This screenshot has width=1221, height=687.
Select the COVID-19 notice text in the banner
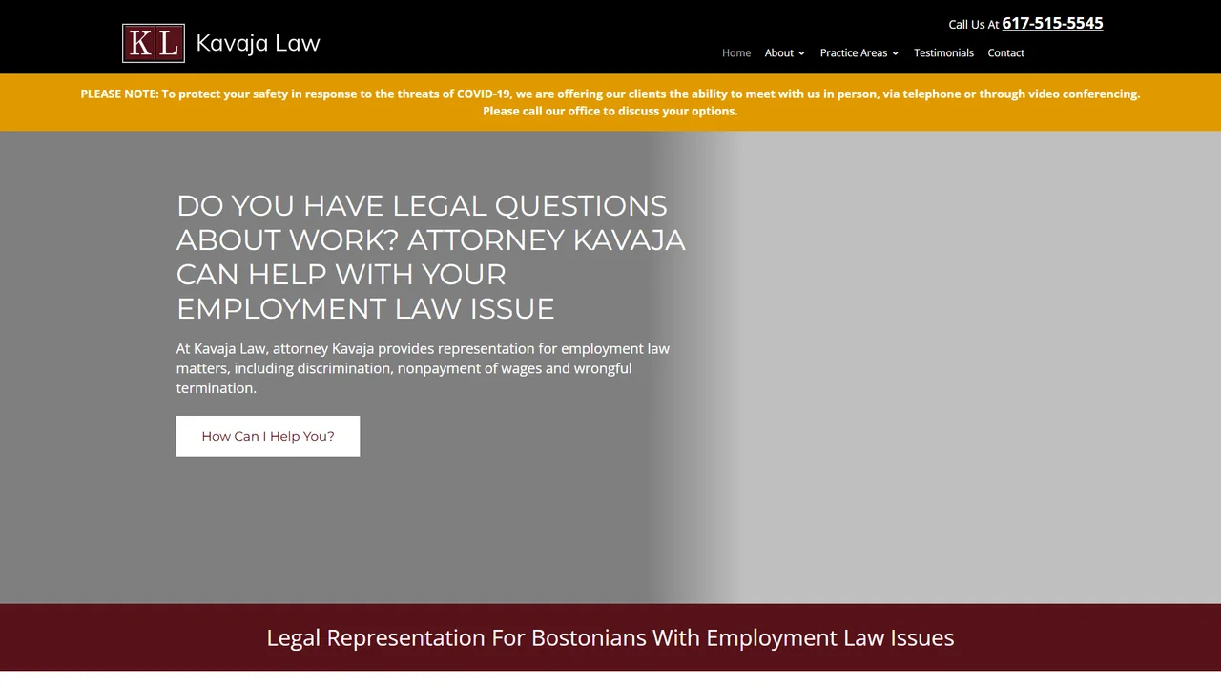click(610, 102)
